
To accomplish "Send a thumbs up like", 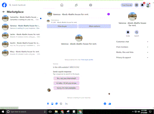I will pyautogui.click(x=110, y=104).
